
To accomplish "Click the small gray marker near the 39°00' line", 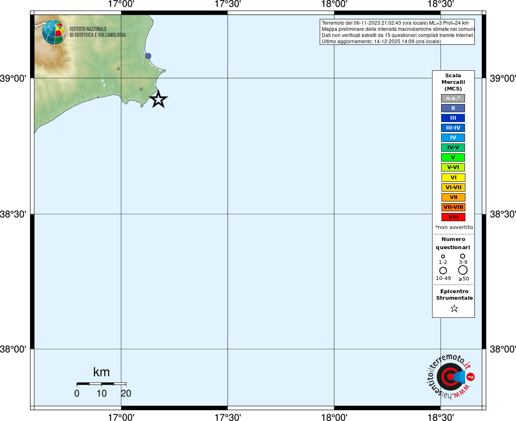I will click(119, 69).
